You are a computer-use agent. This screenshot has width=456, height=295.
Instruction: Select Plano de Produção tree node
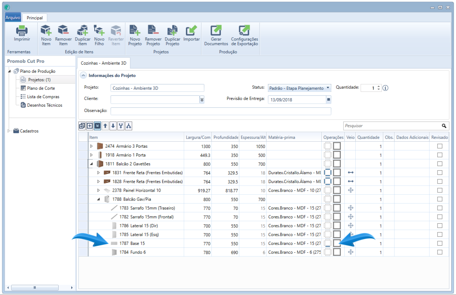click(38, 71)
